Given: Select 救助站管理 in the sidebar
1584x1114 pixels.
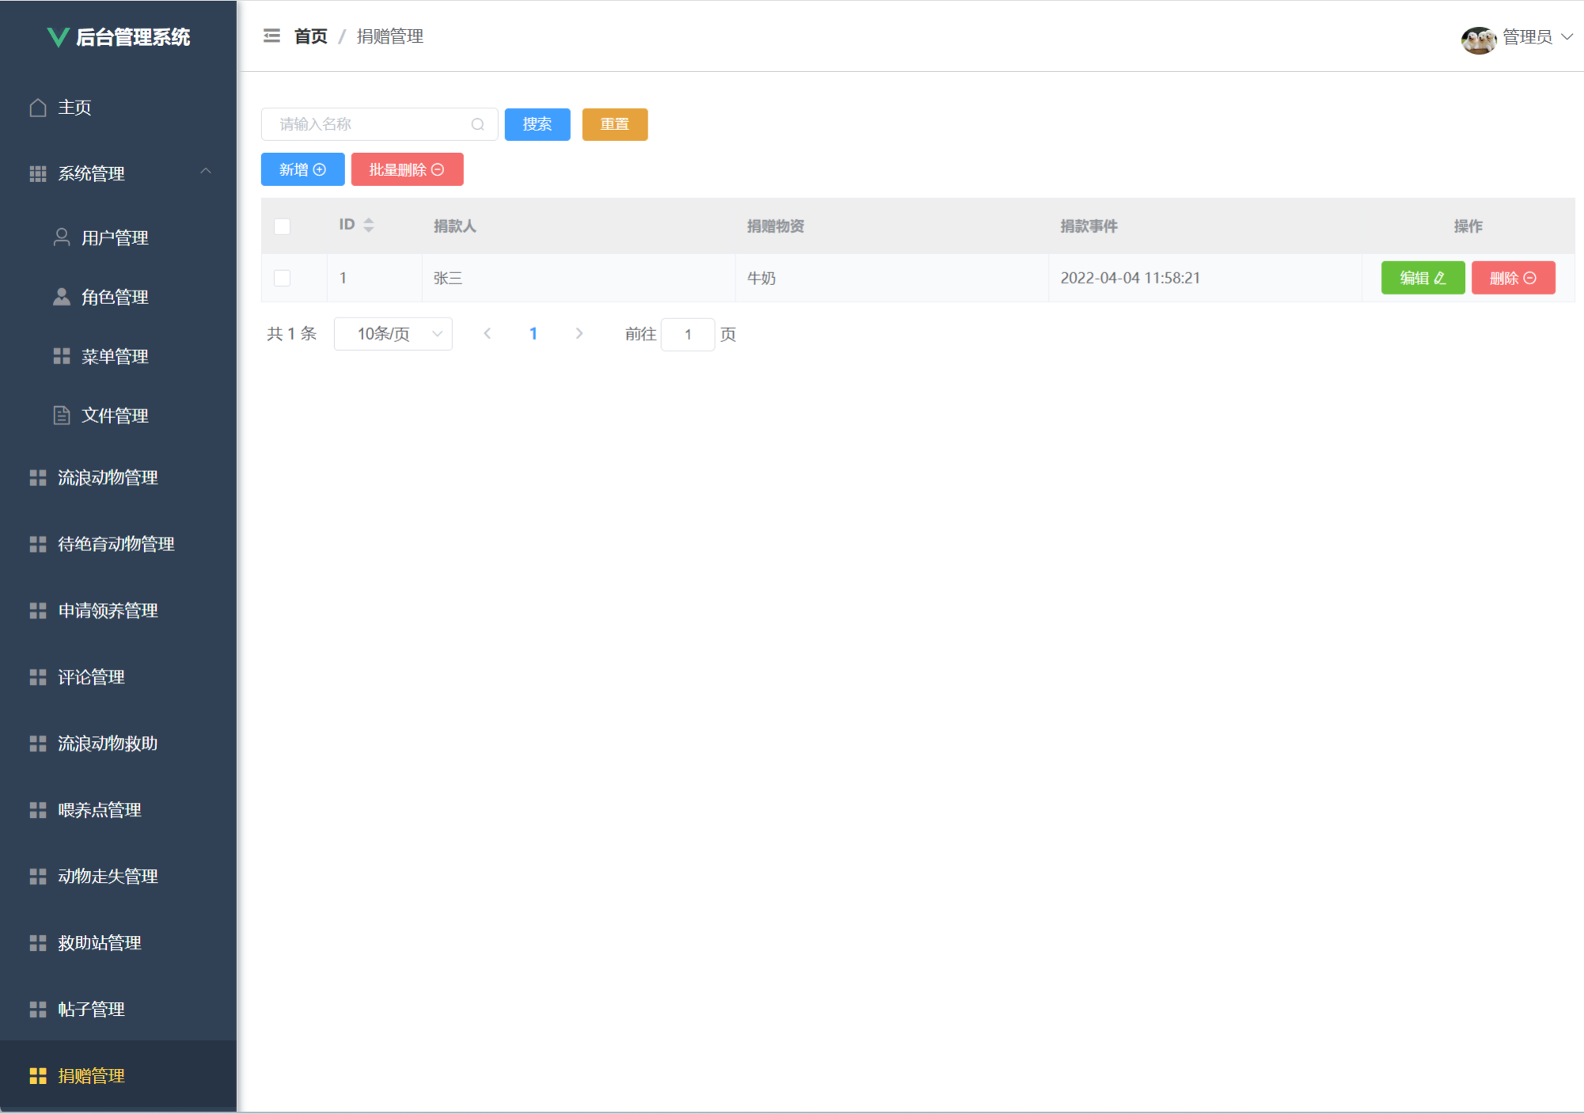Looking at the screenshot, I should [x=100, y=943].
